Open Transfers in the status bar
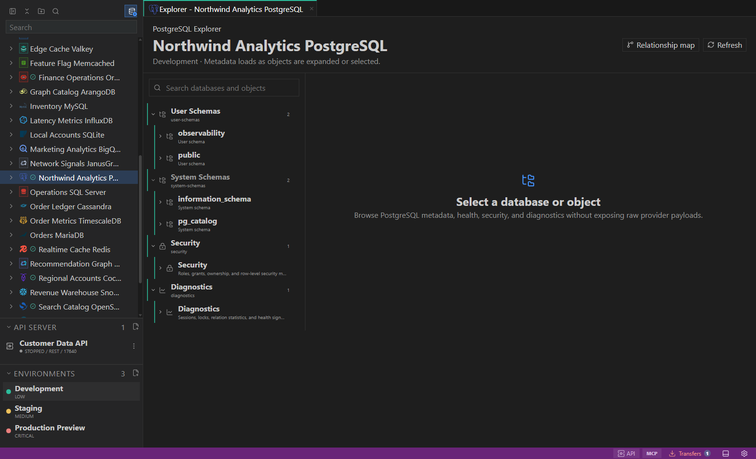Viewport: 756px width, 459px height. click(690, 453)
